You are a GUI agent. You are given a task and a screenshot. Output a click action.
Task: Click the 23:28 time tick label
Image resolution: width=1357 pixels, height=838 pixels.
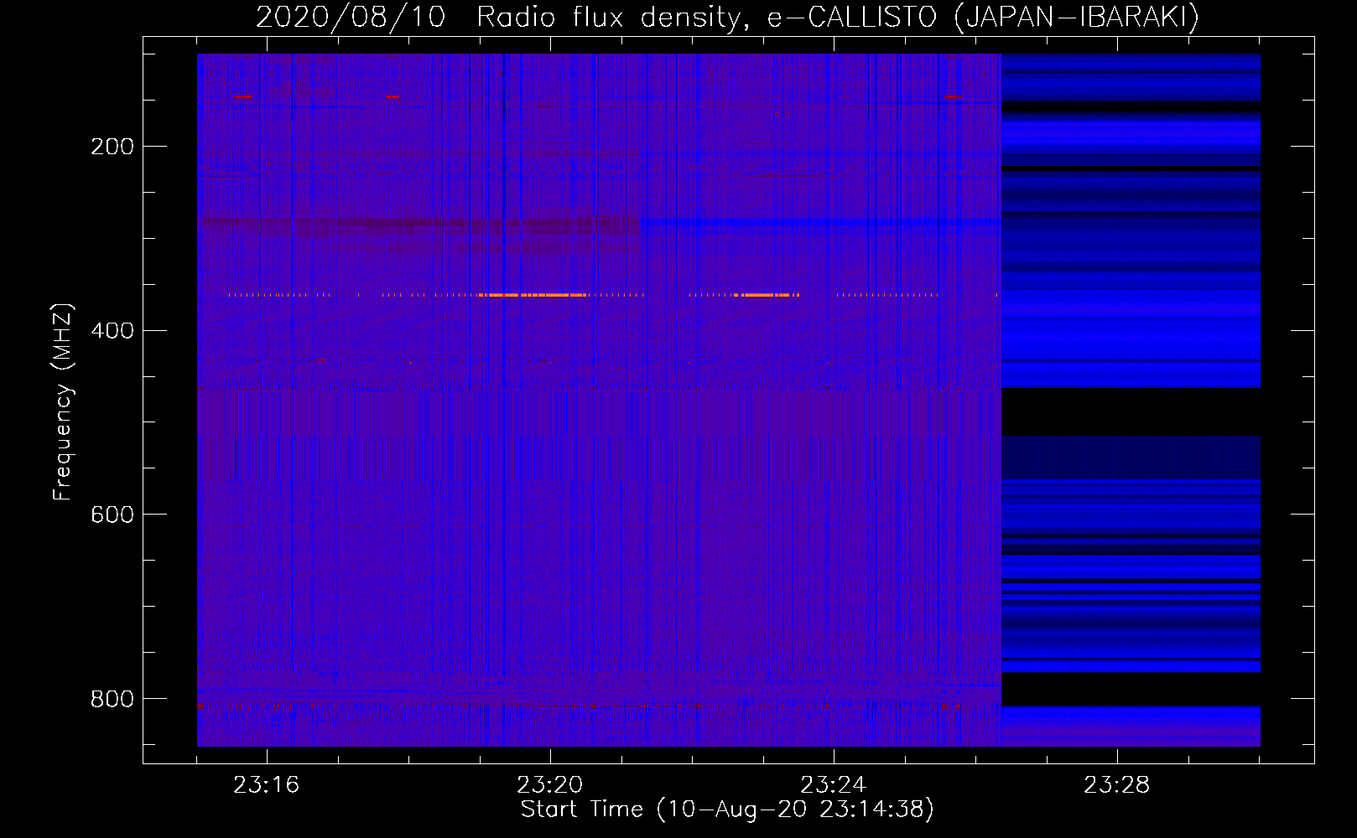point(1117,785)
